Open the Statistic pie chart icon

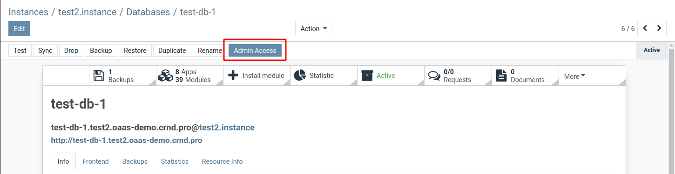pyautogui.click(x=300, y=76)
